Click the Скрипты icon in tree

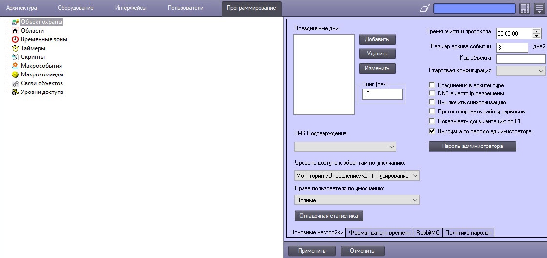click(15, 57)
